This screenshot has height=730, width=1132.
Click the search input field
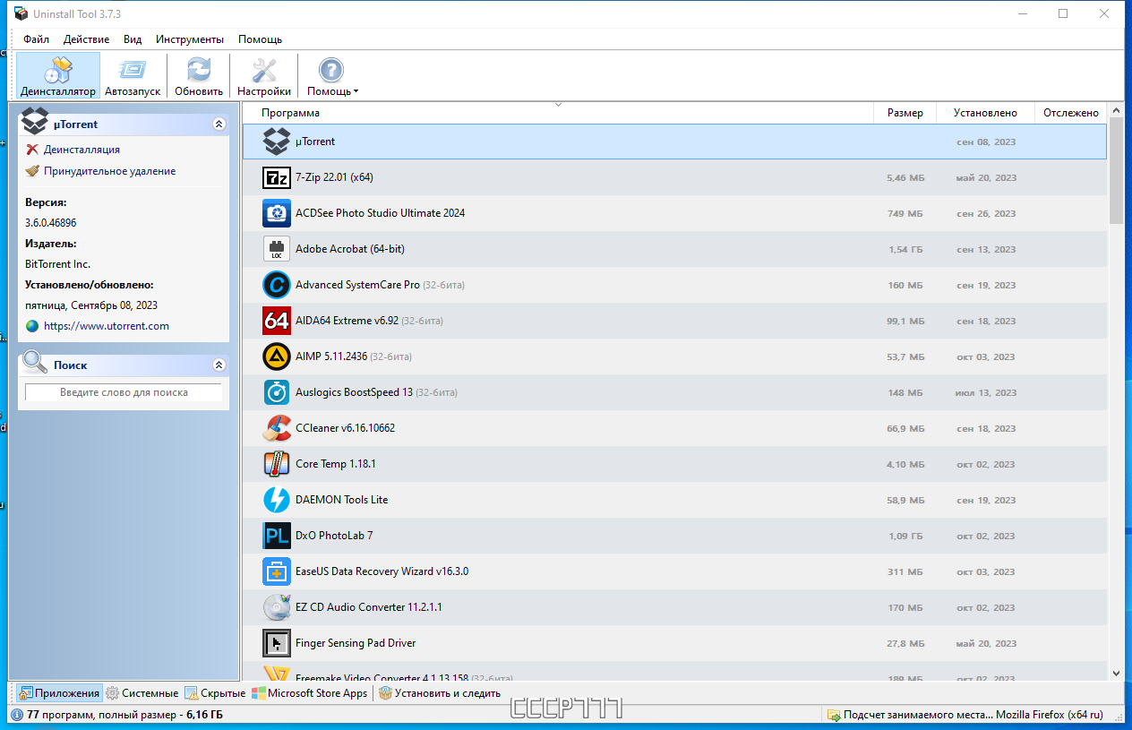(123, 391)
